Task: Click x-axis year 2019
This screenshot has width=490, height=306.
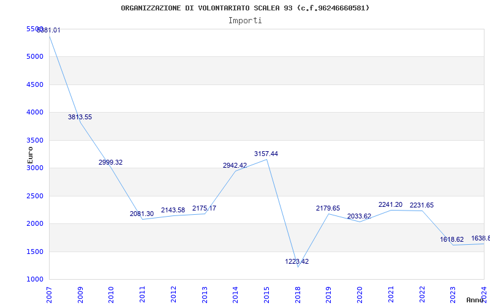Action: click(x=329, y=295)
